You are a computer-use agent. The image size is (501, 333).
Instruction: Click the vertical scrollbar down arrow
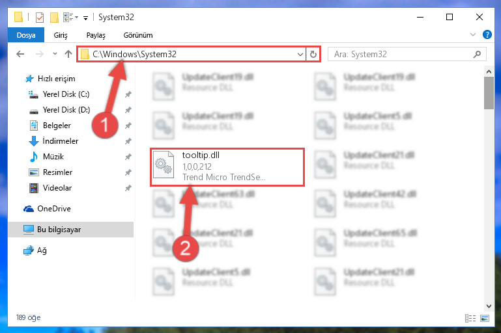[489, 306]
